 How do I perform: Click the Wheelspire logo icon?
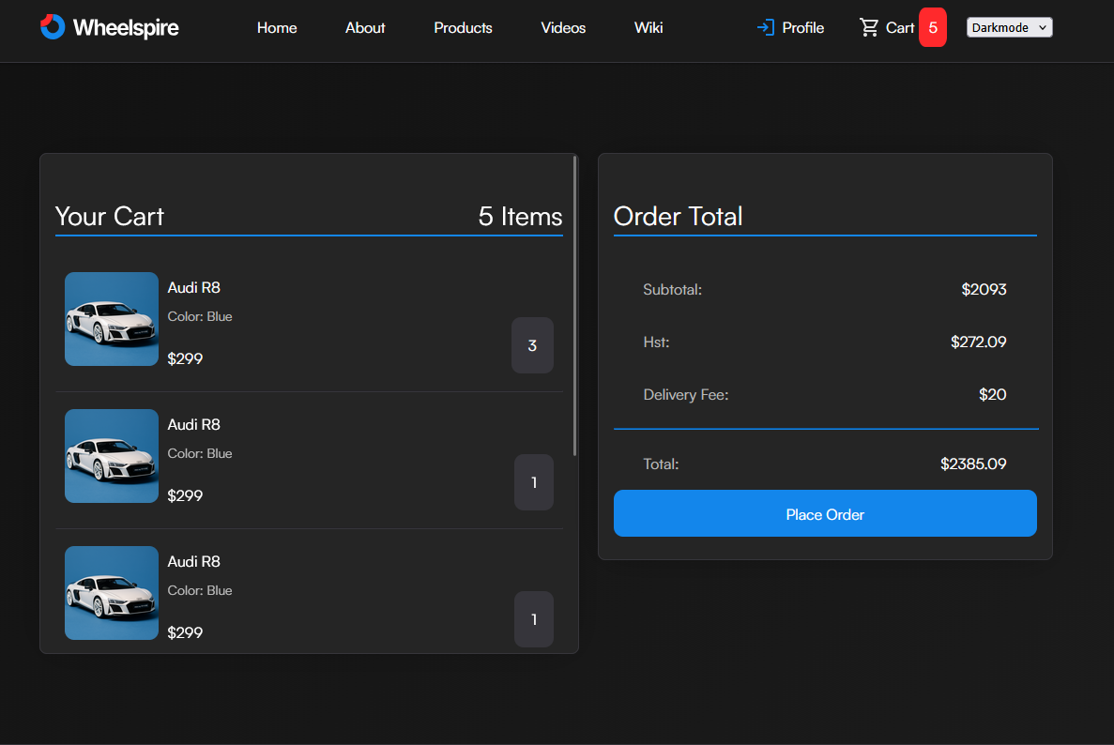(53, 27)
